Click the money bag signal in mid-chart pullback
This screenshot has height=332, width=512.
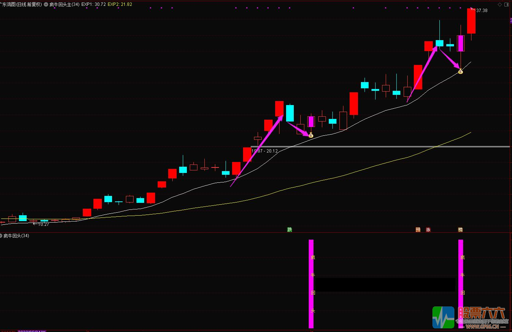coord(311,135)
